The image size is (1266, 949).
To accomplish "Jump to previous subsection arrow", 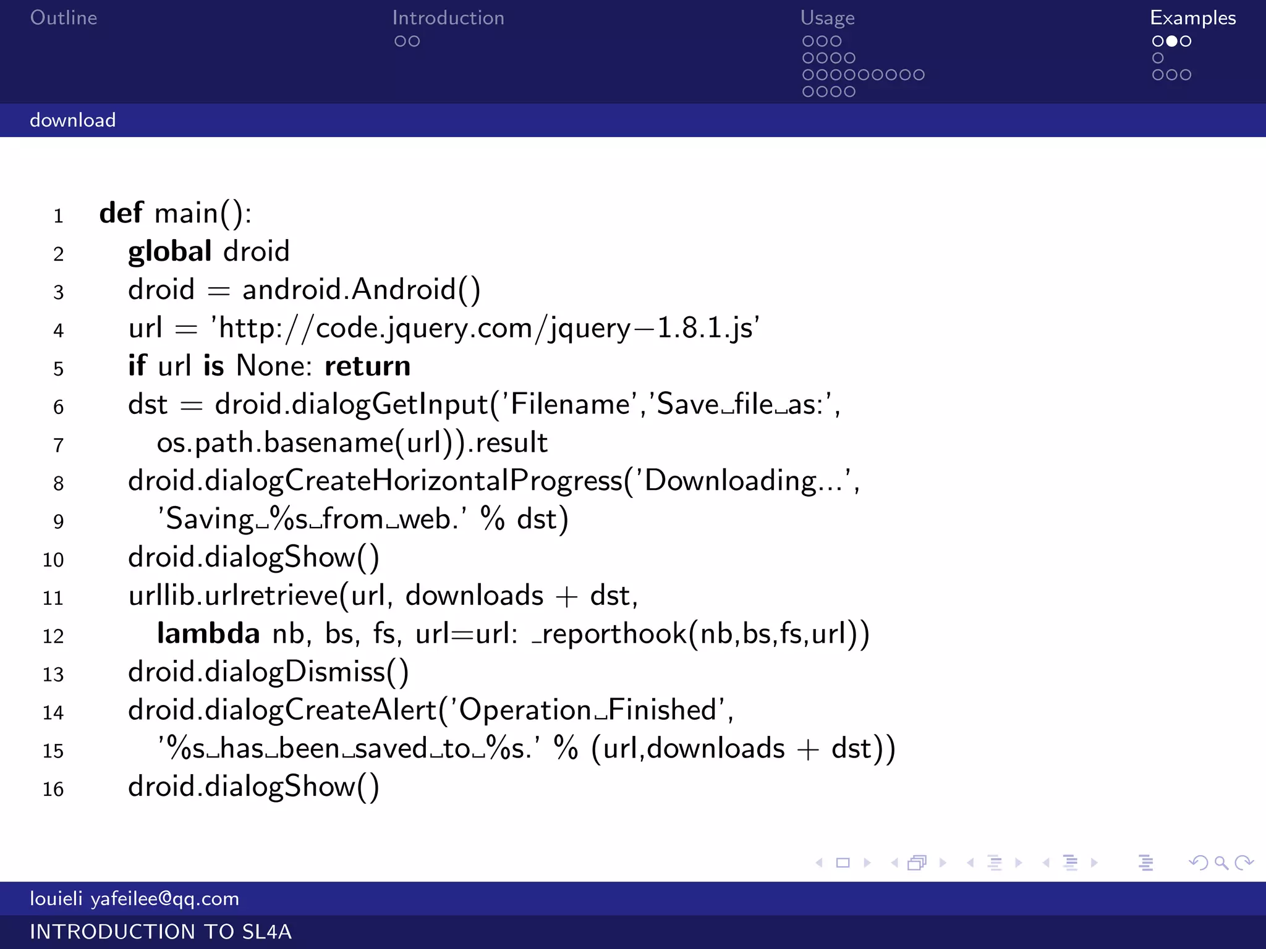I will click(970, 863).
